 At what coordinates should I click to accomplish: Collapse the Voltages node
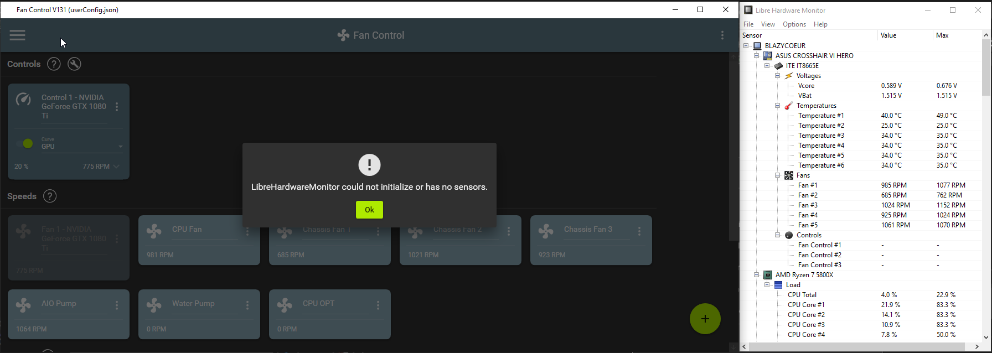click(778, 76)
